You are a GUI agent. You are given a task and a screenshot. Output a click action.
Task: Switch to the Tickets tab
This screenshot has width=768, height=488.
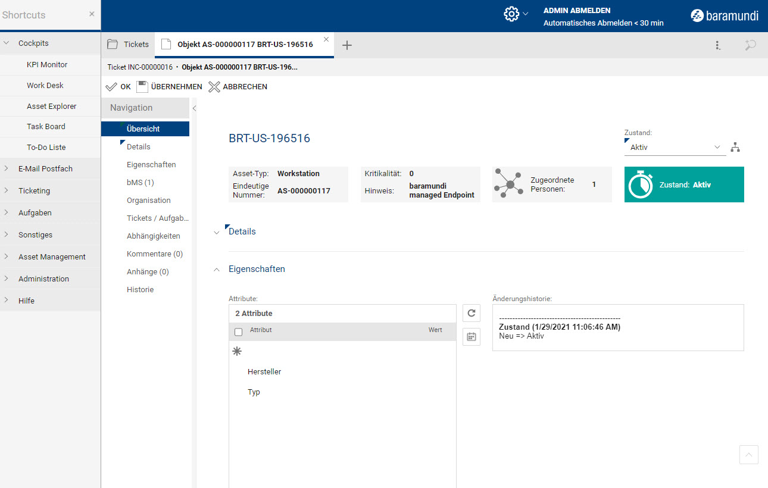tap(129, 45)
